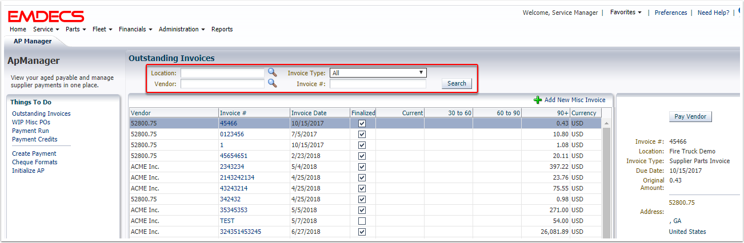Click the Pay Vendor button
The height and width of the screenshot is (243, 744).
pyautogui.click(x=690, y=116)
